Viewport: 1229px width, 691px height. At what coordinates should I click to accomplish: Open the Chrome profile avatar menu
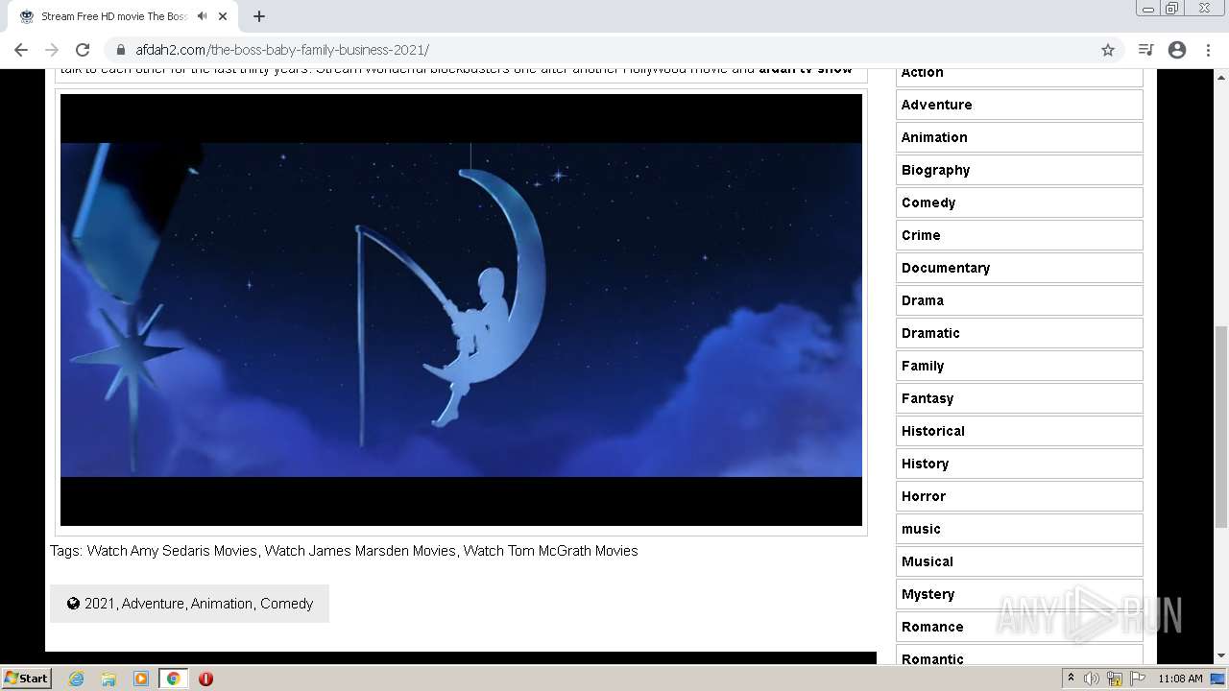(x=1177, y=50)
